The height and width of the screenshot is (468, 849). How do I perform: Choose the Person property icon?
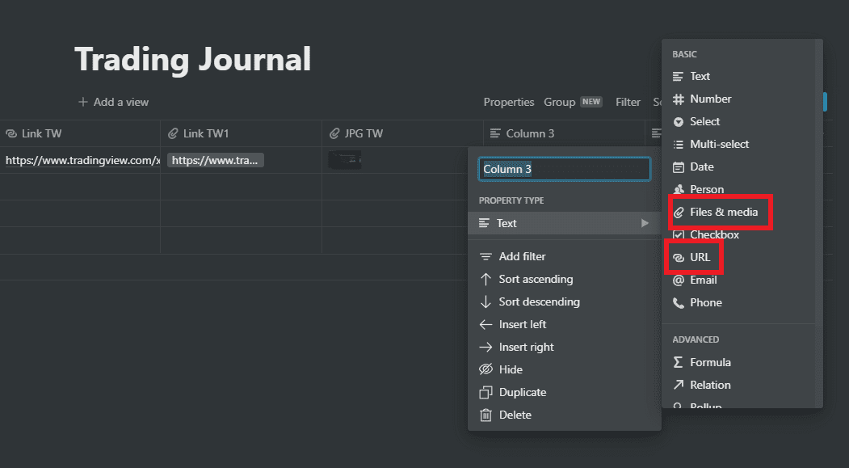coord(678,190)
